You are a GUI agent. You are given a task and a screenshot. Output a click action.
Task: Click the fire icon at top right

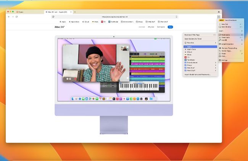pos(219,12)
